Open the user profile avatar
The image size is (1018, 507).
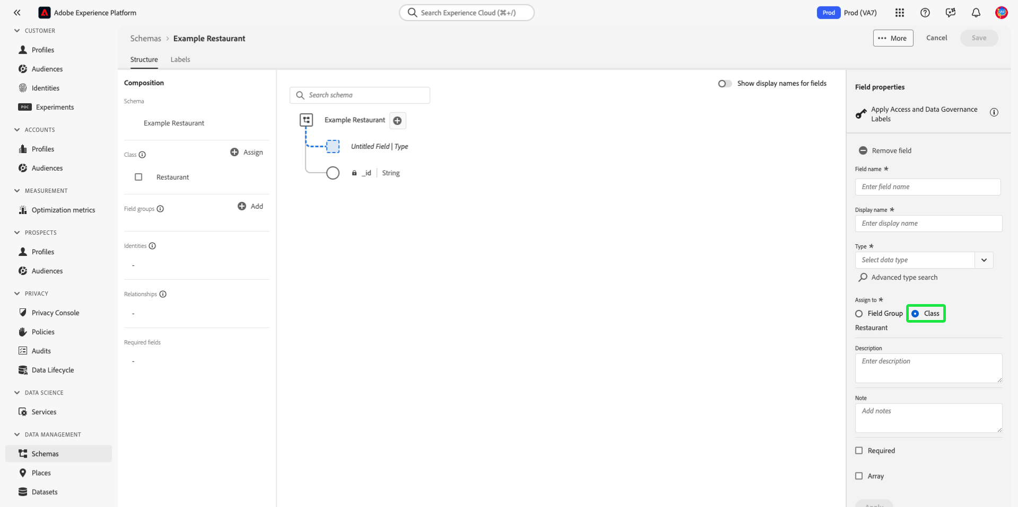(x=1002, y=13)
